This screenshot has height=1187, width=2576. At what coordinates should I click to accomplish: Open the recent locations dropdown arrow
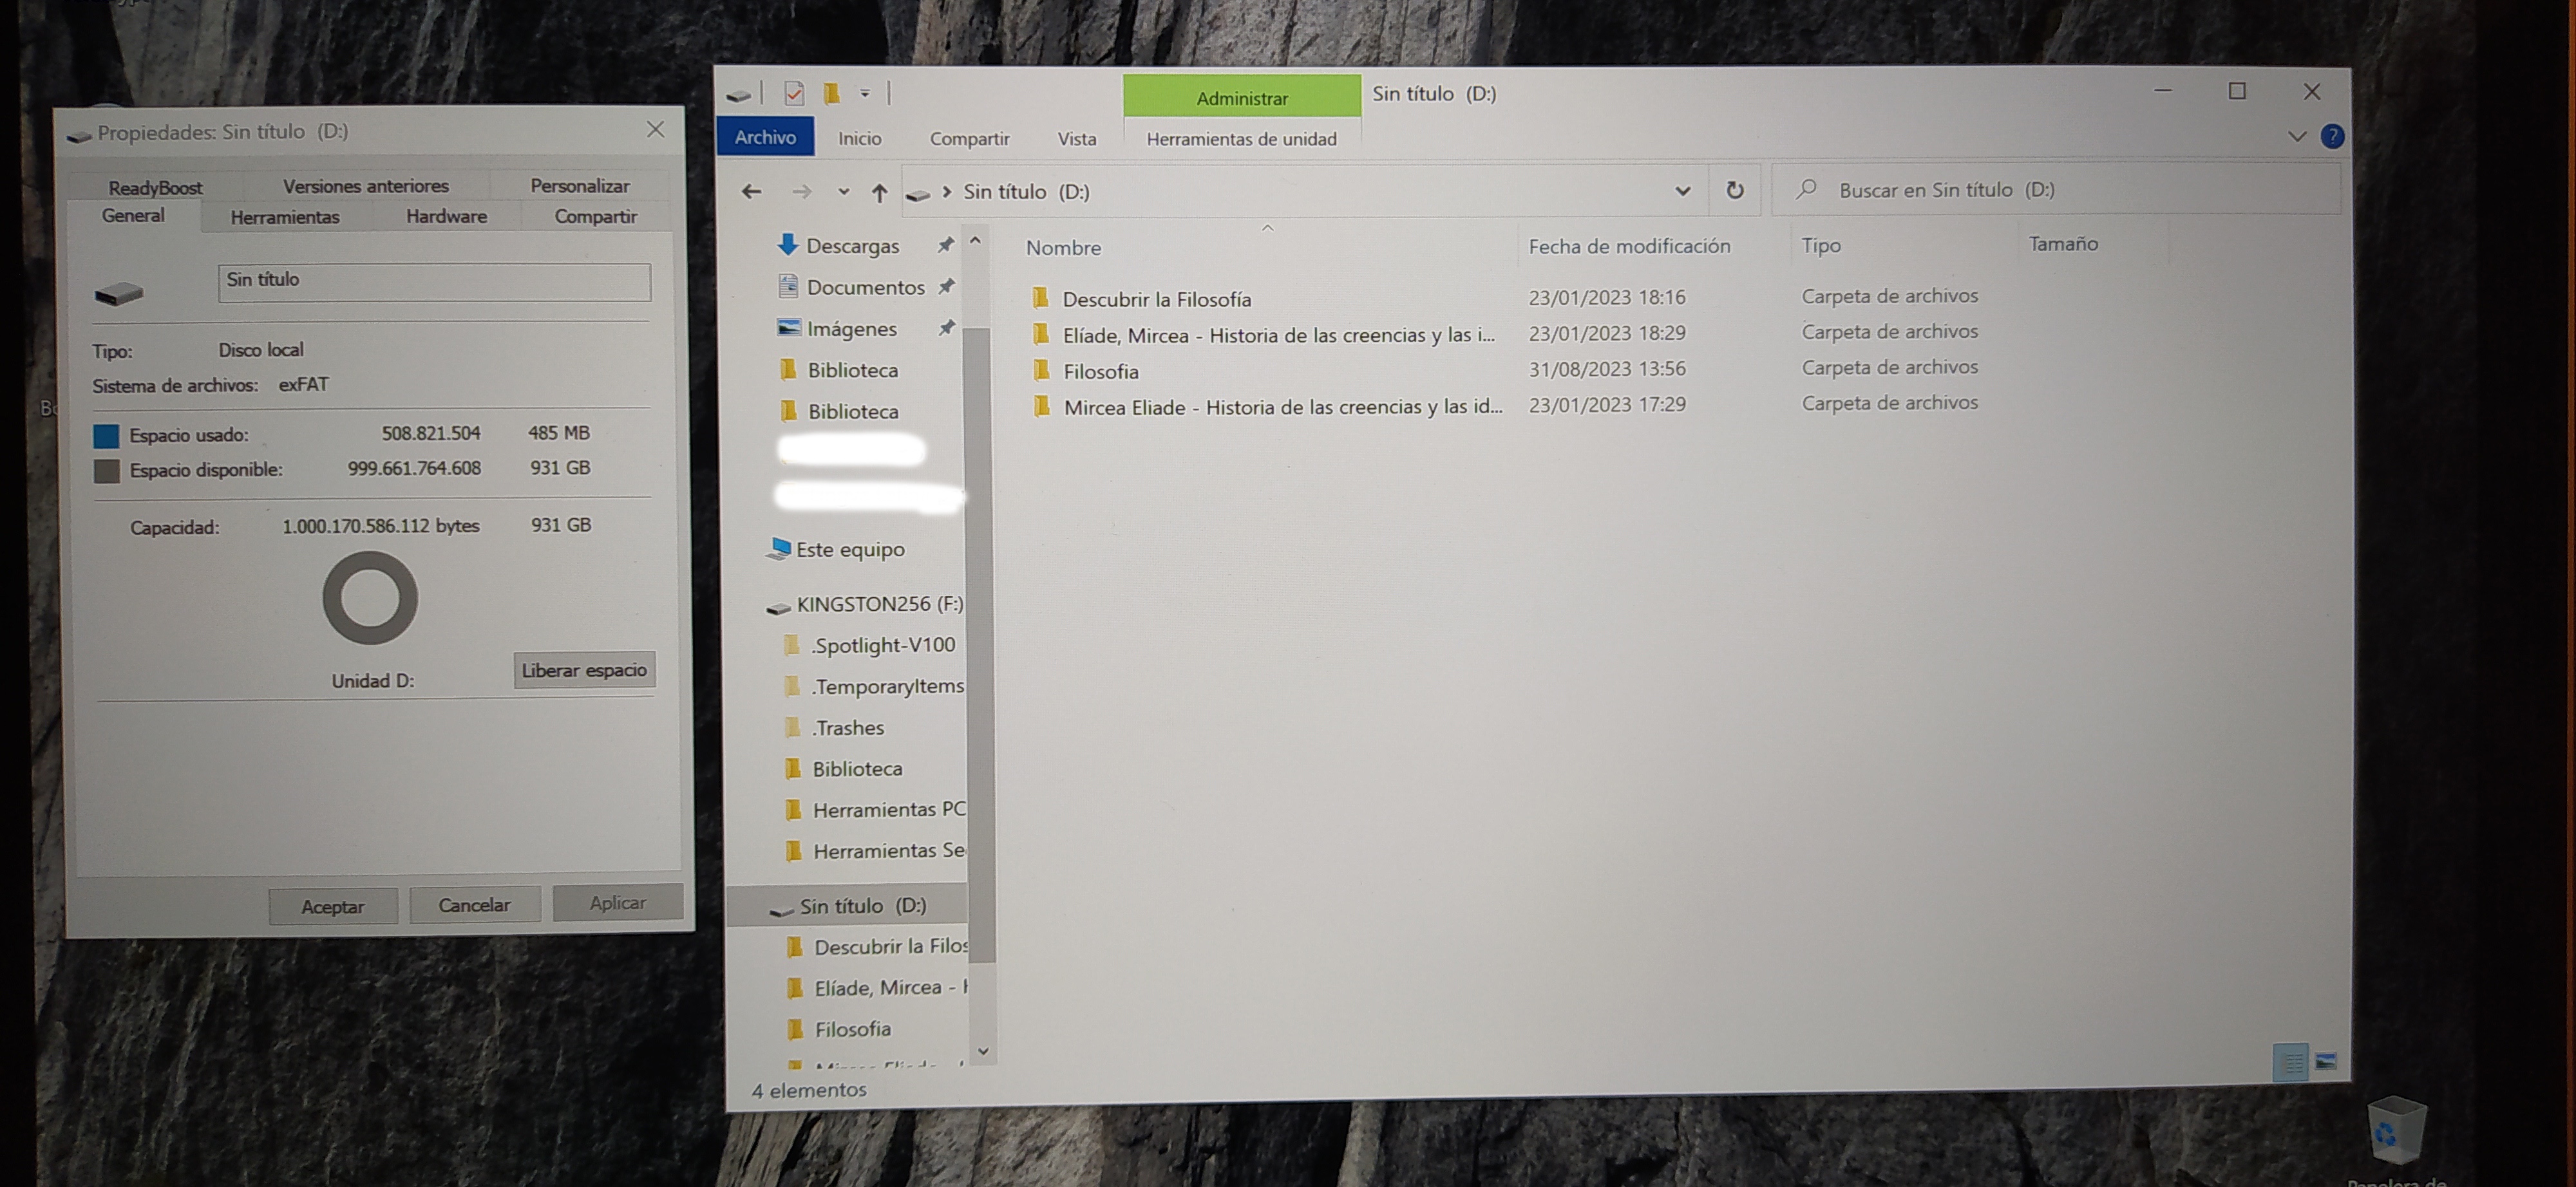click(843, 192)
